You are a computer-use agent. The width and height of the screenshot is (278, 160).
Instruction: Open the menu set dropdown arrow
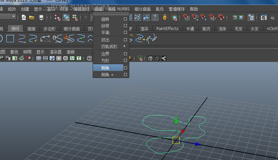click(x=13, y=17)
